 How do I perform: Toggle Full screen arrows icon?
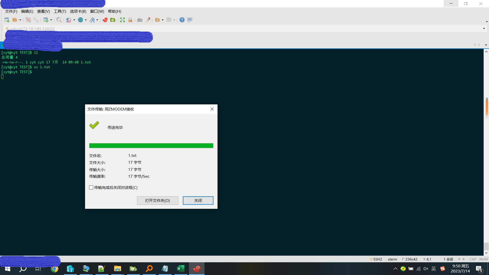click(123, 20)
